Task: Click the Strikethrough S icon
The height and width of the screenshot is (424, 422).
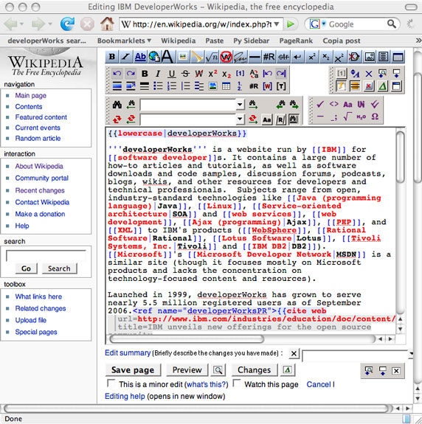Action: tap(185, 73)
